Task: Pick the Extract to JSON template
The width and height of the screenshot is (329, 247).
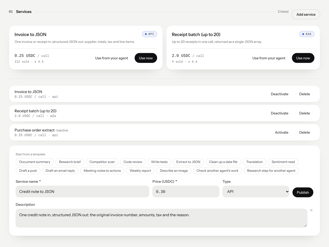Action: pyautogui.click(x=188, y=162)
